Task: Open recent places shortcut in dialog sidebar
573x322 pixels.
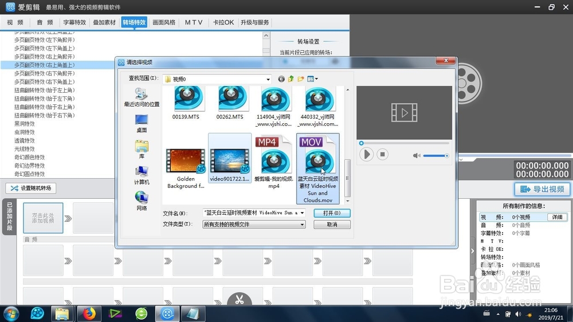Action: (x=142, y=97)
